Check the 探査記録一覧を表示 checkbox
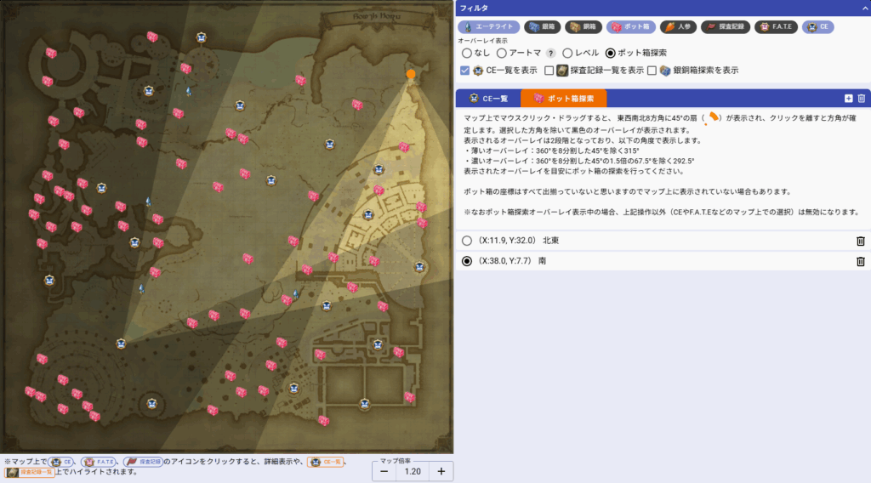 pyautogui.click(x=549, y=71)
